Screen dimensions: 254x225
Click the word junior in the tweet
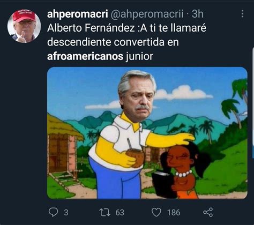(139, 56)
